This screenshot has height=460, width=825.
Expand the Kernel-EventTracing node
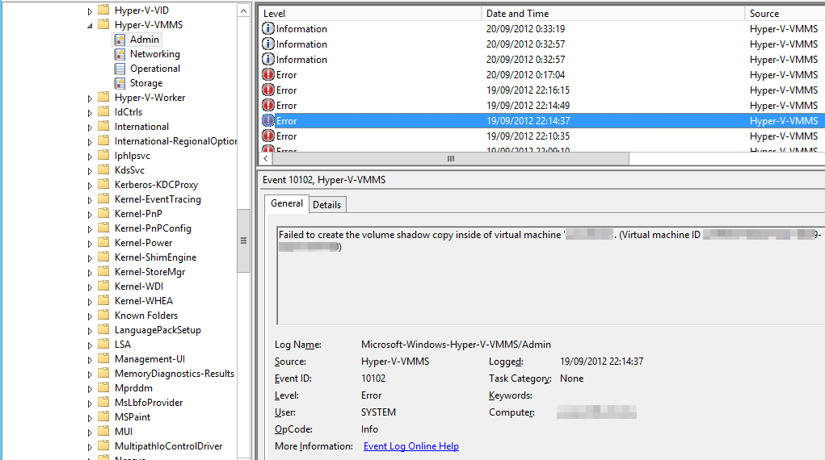[x=90, y=200]
